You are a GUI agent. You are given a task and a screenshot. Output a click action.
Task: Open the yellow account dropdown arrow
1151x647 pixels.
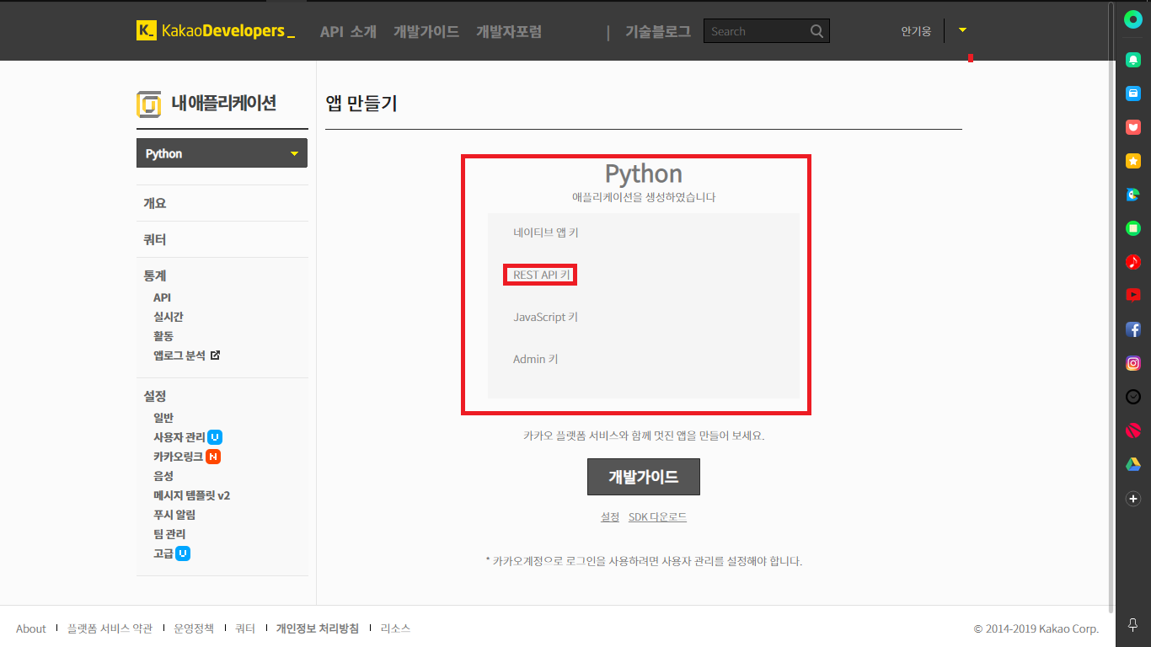(962, 30)
